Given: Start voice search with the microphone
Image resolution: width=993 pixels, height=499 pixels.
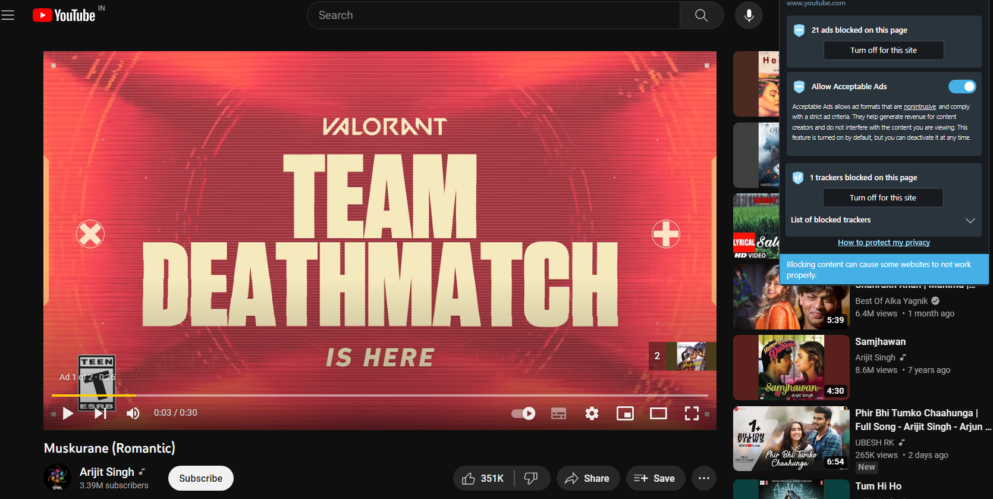Looking at the screenshot, I should click(x=749, y=15).
